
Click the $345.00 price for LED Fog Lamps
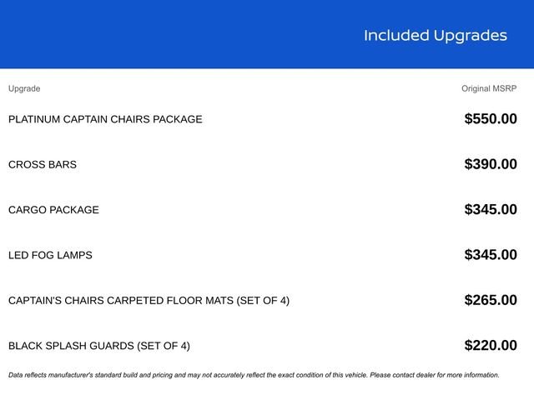pyautogui.click(x=491, y=255)
